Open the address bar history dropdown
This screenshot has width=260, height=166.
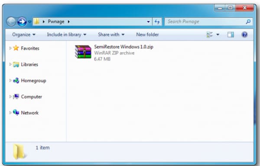click(148, 22)
